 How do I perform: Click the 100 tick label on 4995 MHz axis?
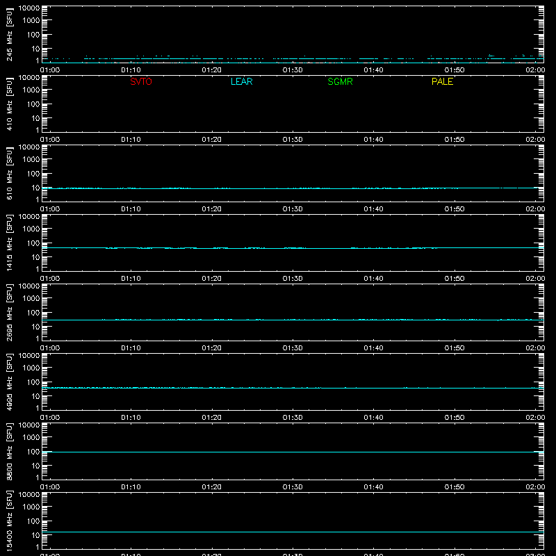point(33,382)
